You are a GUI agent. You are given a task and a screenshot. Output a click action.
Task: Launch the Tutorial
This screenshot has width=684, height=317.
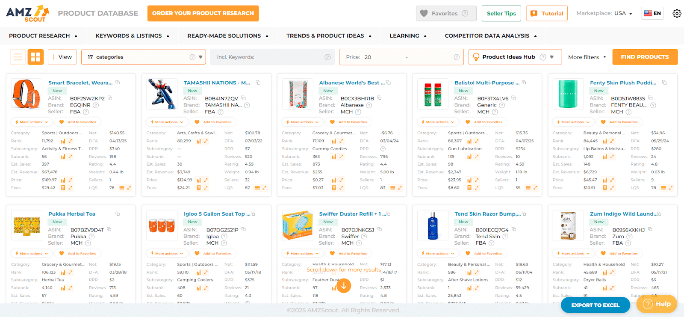pos(547,13)
